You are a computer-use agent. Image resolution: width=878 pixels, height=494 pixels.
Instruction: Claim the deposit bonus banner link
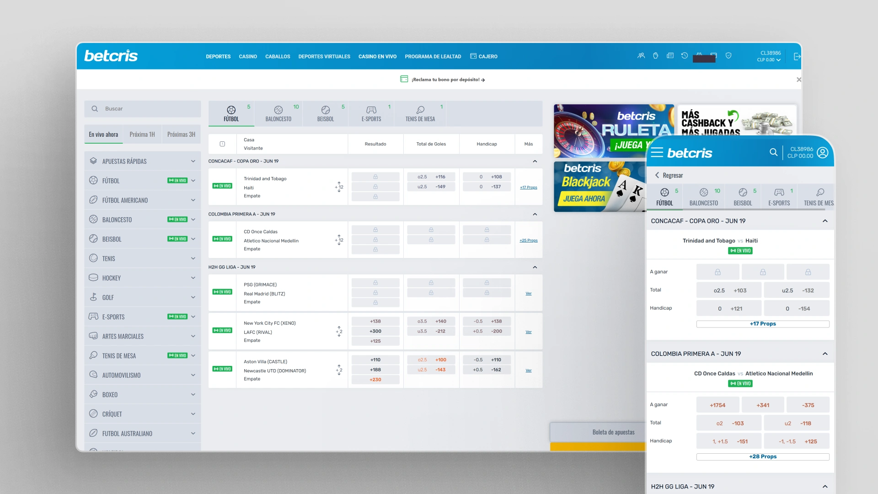point(448,80)
